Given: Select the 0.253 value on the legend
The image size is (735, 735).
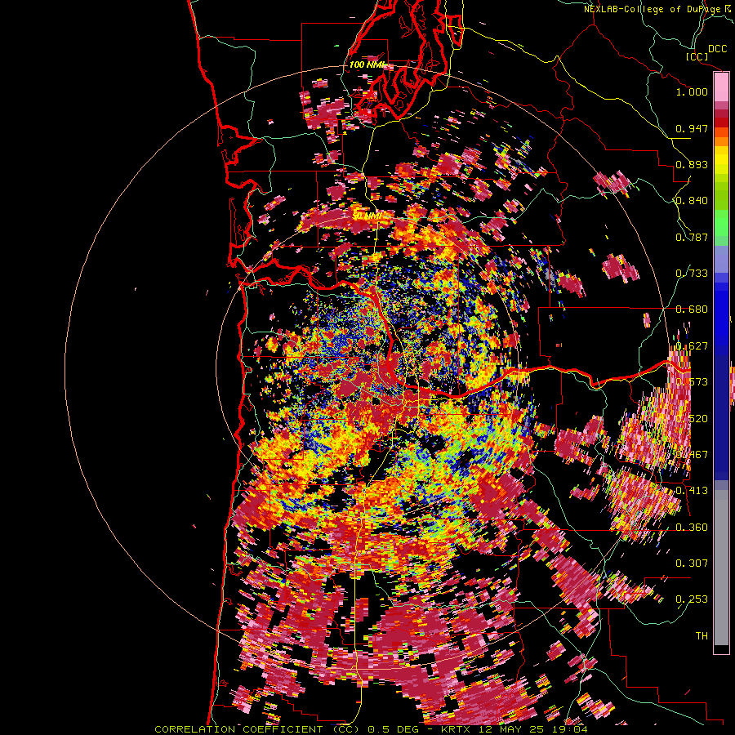Looking at the screenshot, I should pyautogui.click(x=692, y=599).
